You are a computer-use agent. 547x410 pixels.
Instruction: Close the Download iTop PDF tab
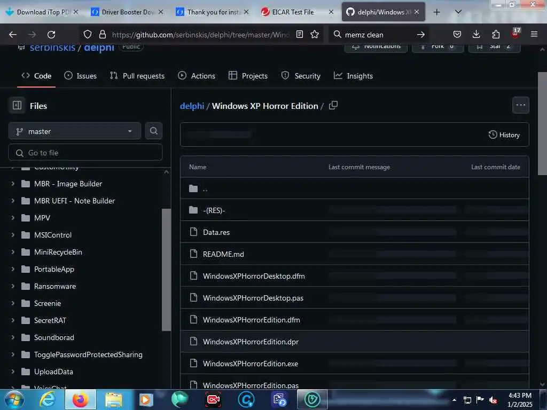tap(75, 12)
